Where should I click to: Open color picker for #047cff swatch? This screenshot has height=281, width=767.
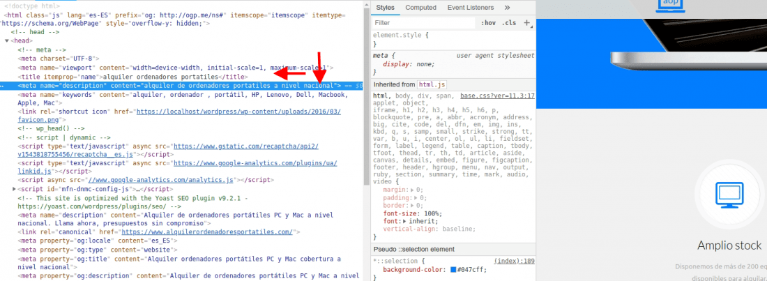(x=453, y=270)
